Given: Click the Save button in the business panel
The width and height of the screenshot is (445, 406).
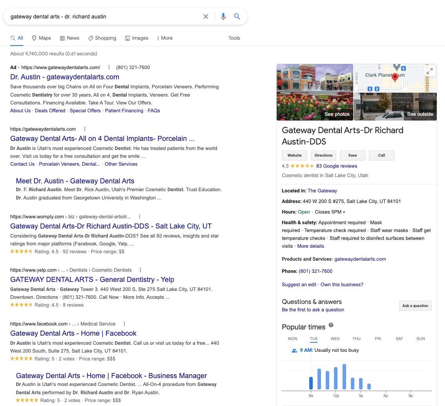Looking at the screenshot, I should pos(352,155).
